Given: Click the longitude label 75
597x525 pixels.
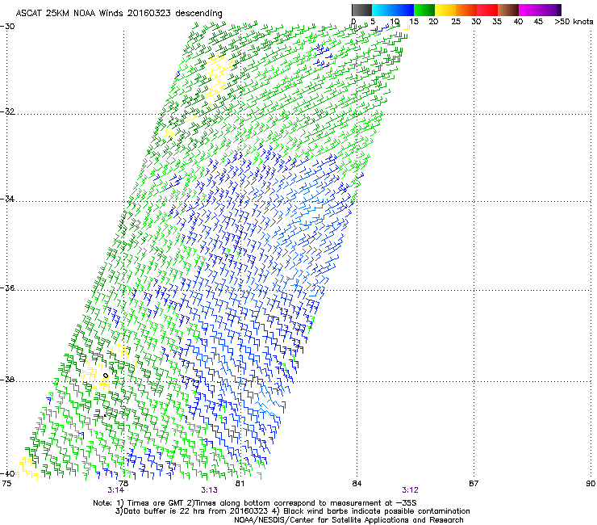Looking at the screenshot, I should click(6, 484).
